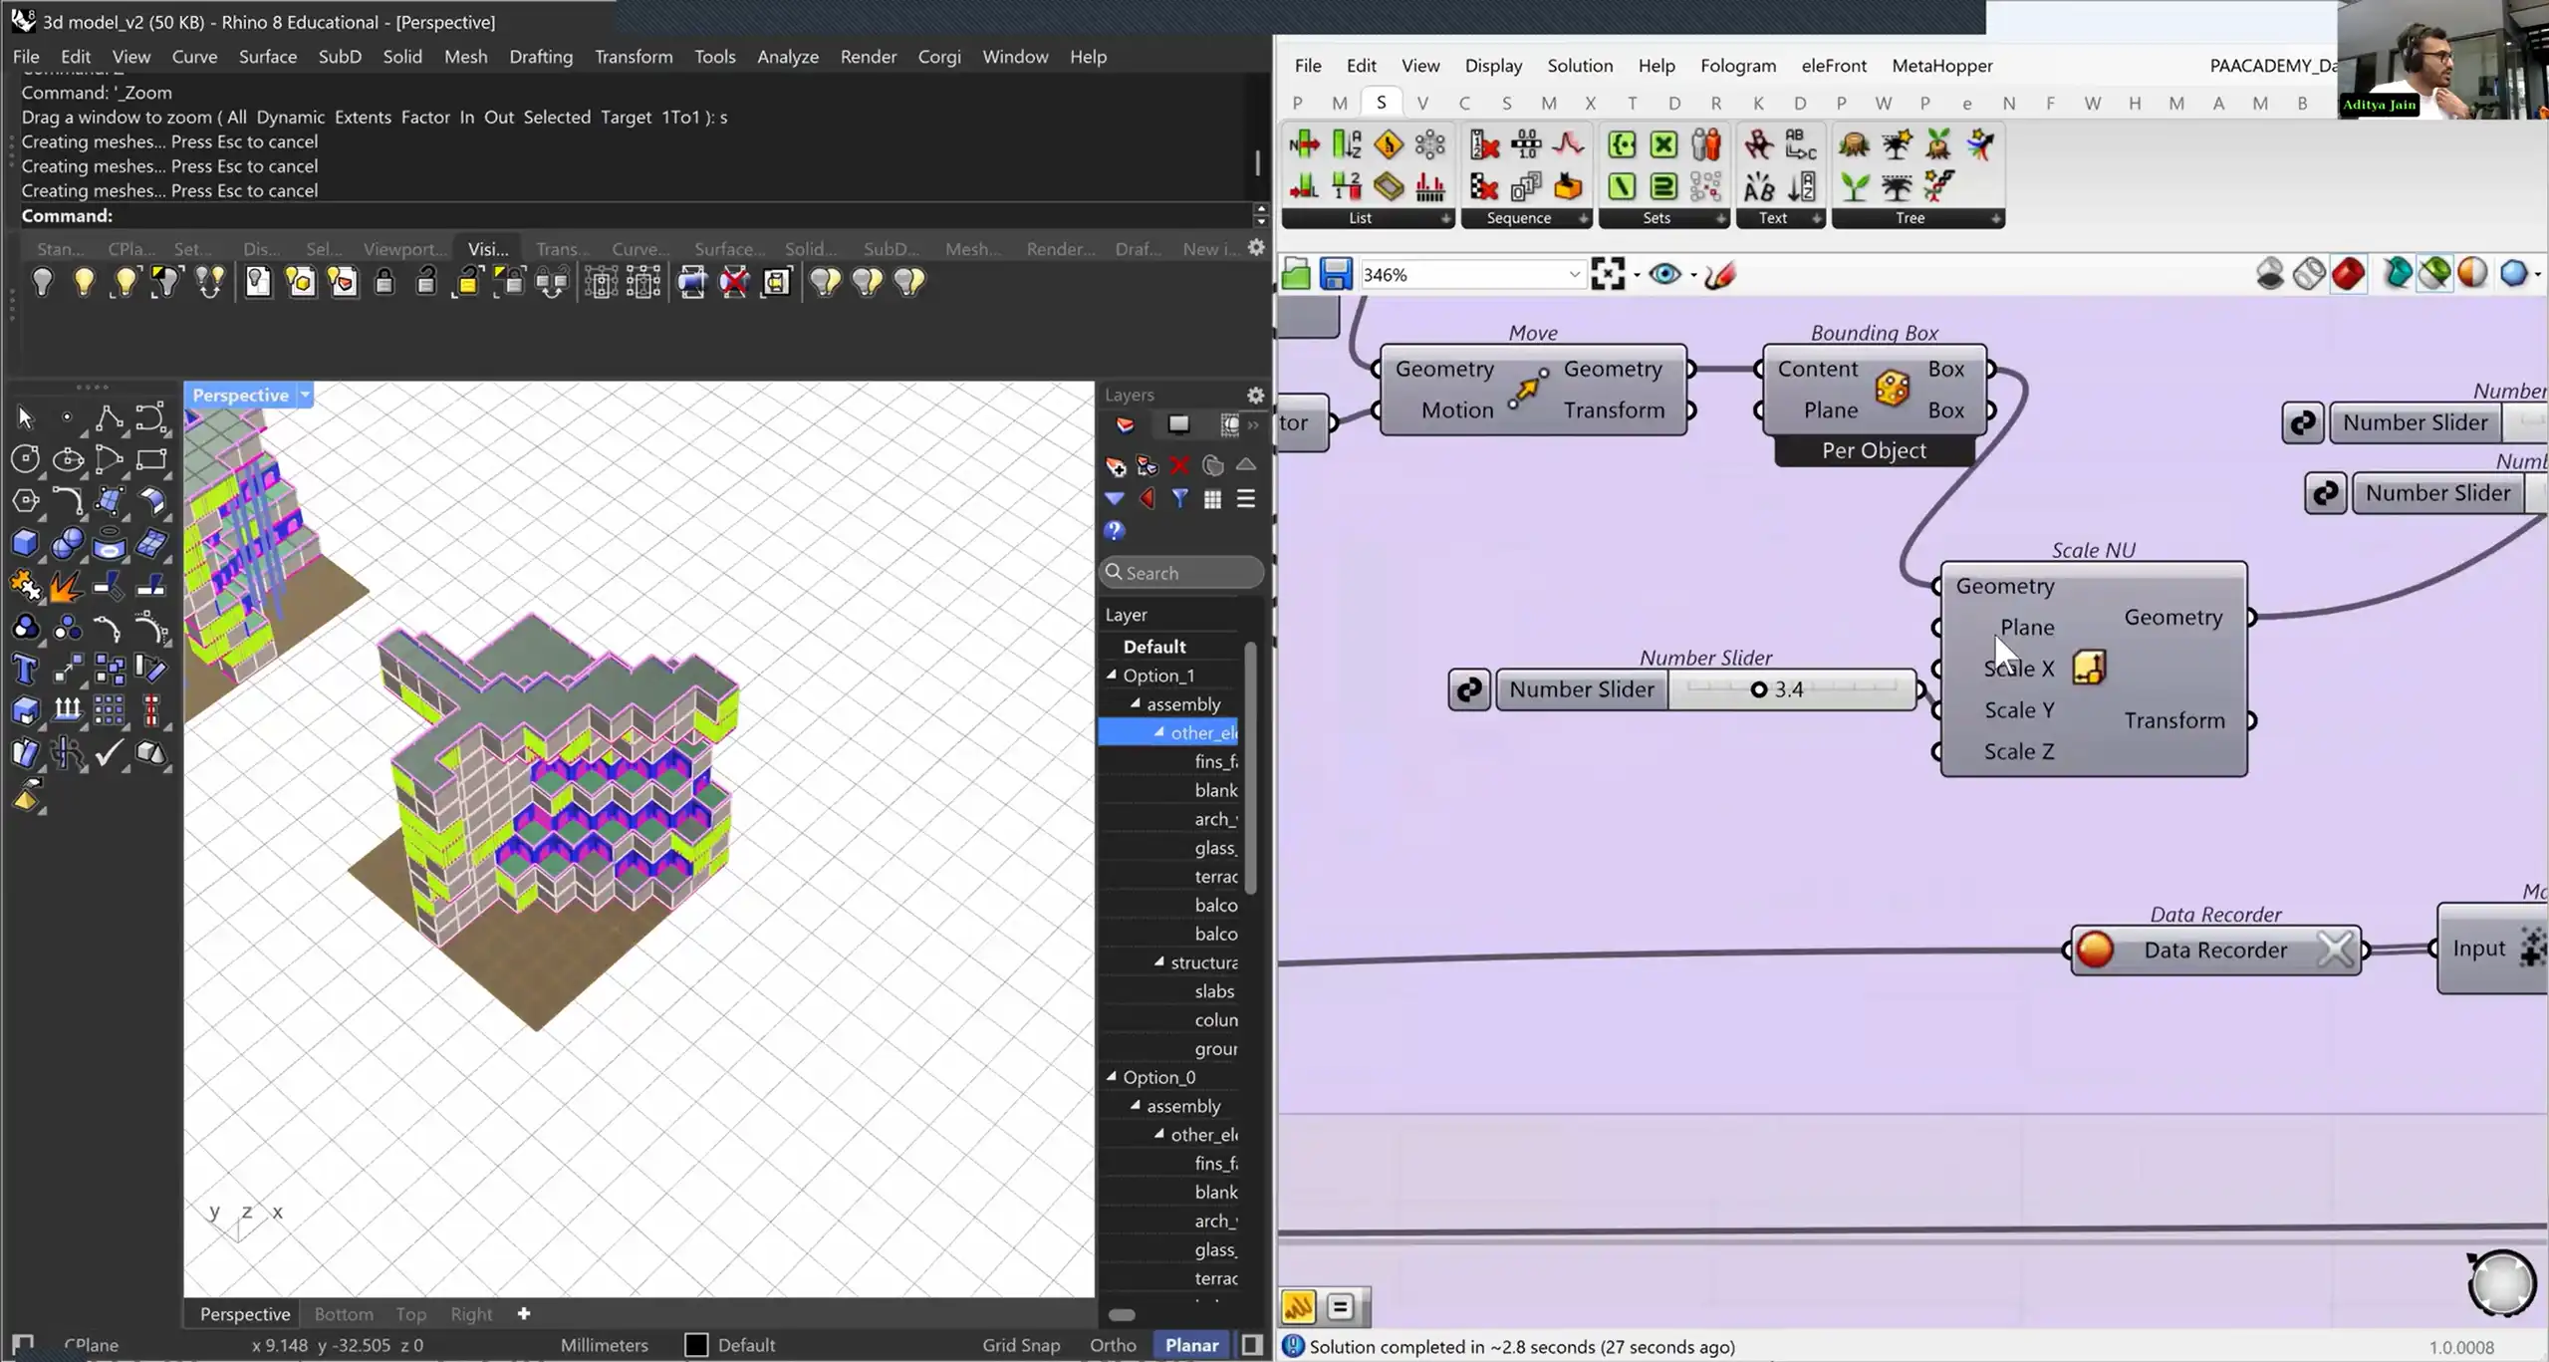Switch to the Perspective viewport tab

244,1313
